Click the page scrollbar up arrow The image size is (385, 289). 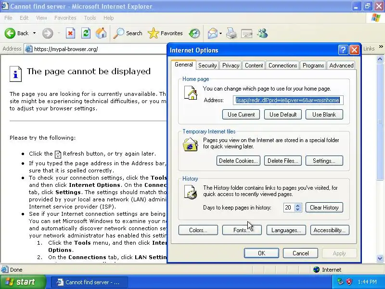point(380,59)
